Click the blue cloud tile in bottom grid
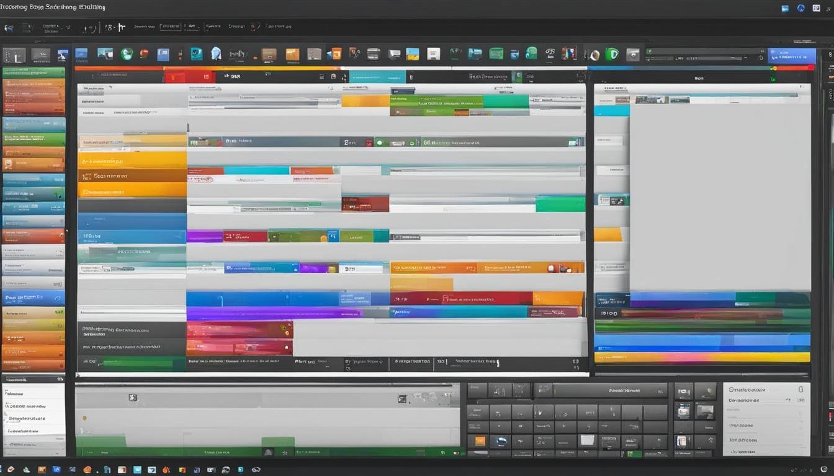The height and width of the screenshot is (476, 834). [x=500, y=441]
